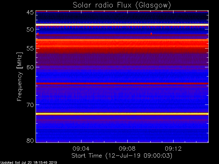Image resolution: width=219 pixels, height=164 pixels.
Task: Click the thin red band near 64 MHz
Action: point(122,83)
